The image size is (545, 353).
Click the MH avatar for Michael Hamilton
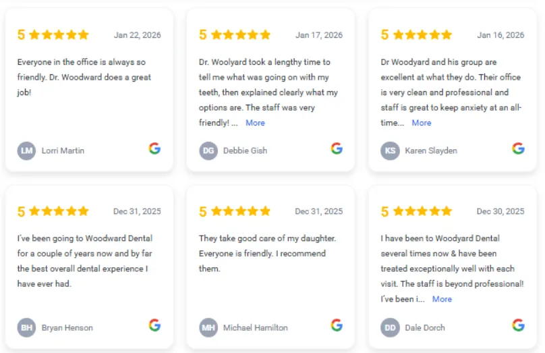tap(208, 327)
